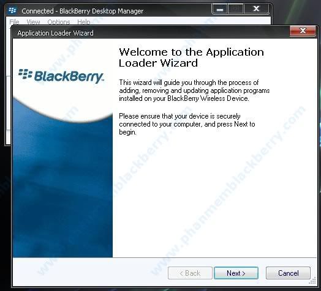321x291 pixels.
Task: Open the File menu in Desktop Manager
Action: tap(14, 22)
